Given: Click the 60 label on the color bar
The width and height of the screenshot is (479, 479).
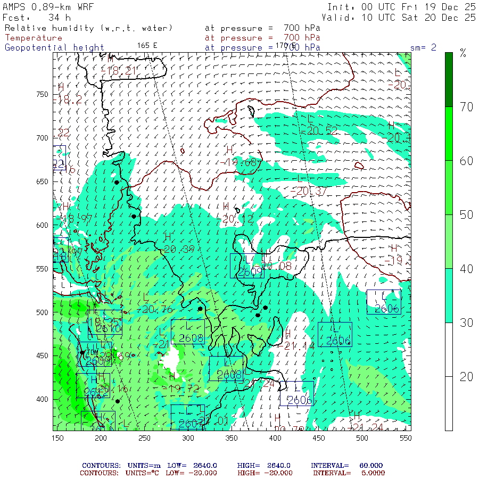Looking at the screenshot, I should tap(466, 161).
